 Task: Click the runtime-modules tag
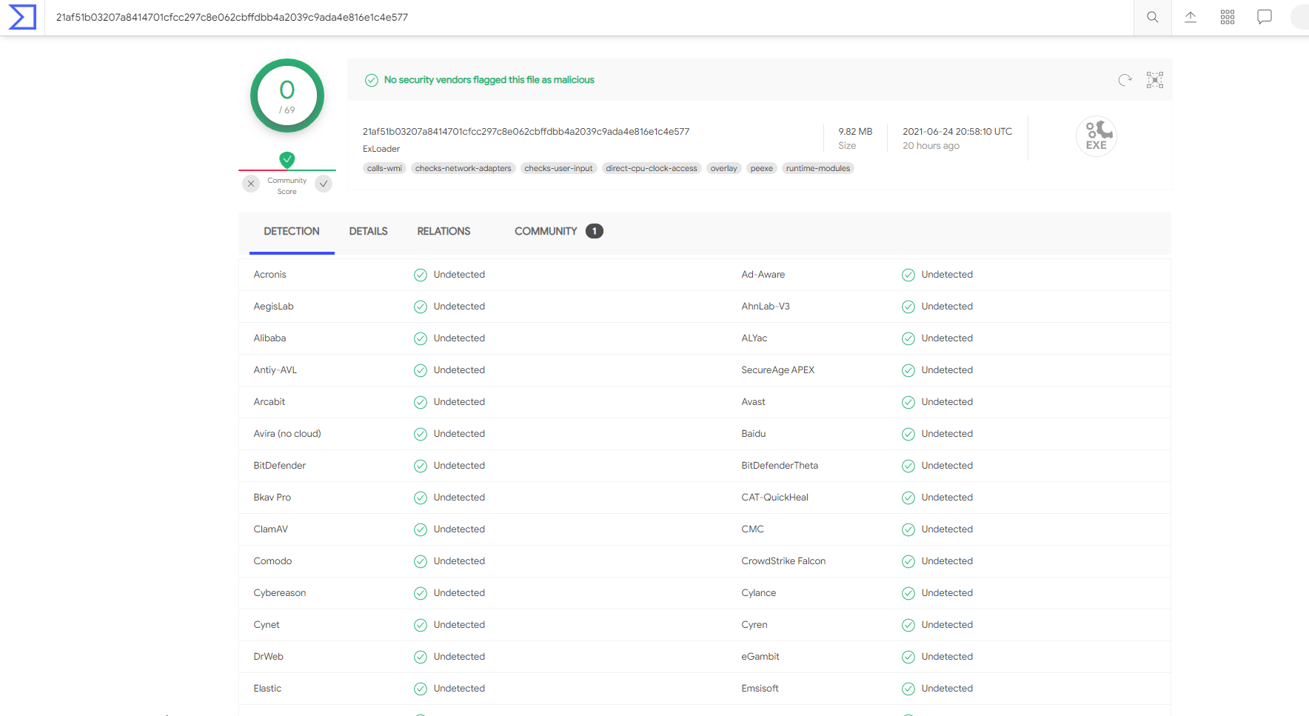[x=817, y=169]
